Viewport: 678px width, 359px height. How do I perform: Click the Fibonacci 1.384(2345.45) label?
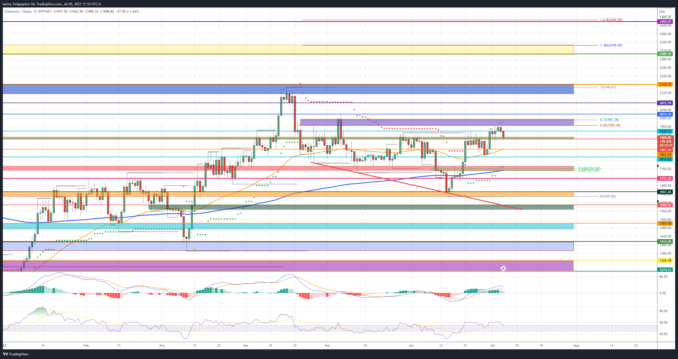point(611,45)
